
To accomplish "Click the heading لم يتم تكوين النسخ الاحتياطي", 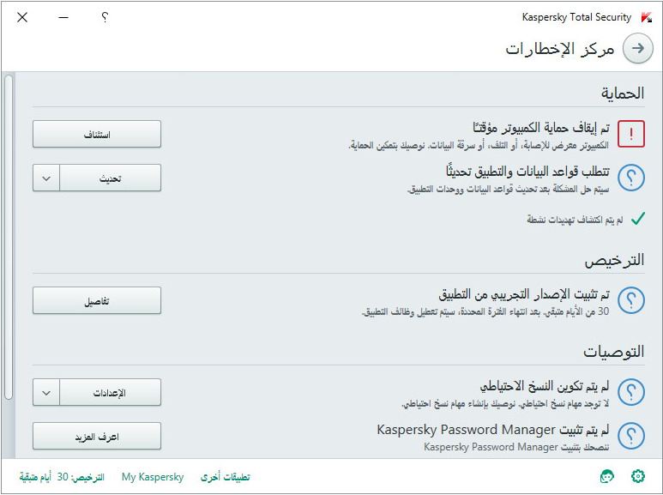I will tap(544, 386).
